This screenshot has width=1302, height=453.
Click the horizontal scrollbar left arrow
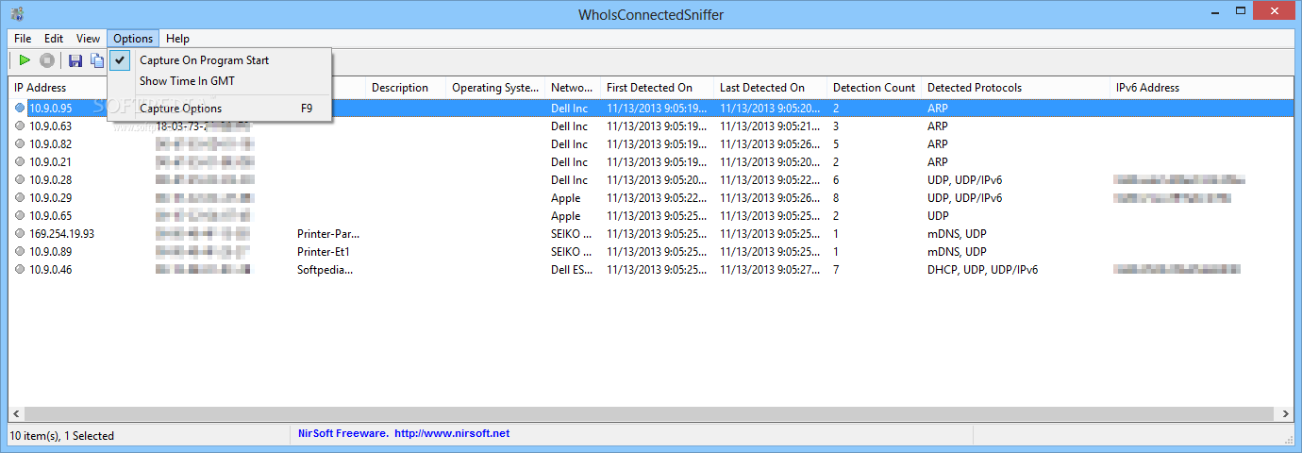[16, 413]
